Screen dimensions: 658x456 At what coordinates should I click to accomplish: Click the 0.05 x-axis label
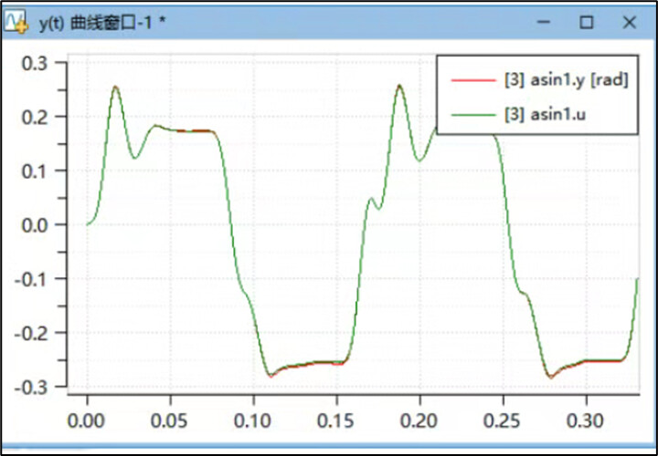pyautogui.click(x=170, y=420)
